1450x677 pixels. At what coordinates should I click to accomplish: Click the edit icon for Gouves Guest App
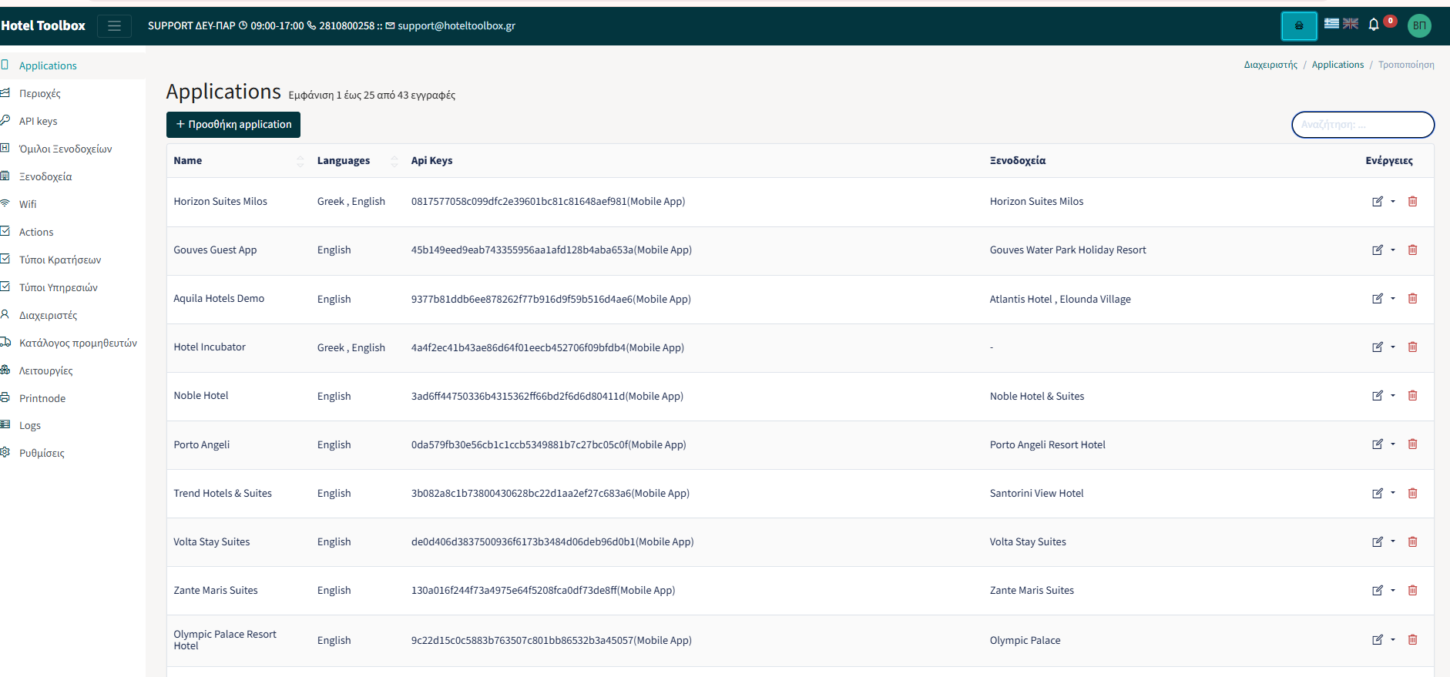(x=1378, y=250)
